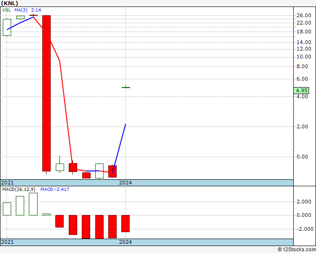Click the 22.00 price axis label

[304, 23]
